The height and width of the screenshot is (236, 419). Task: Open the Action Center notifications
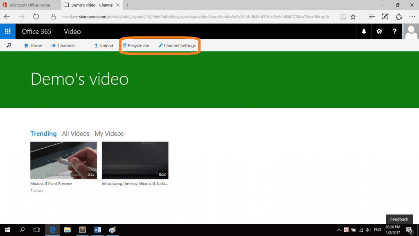(x=410, y=230)
